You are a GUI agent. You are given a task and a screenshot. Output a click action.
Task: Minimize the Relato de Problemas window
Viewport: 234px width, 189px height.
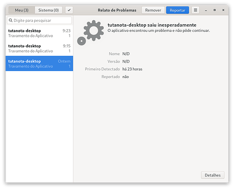206,10
